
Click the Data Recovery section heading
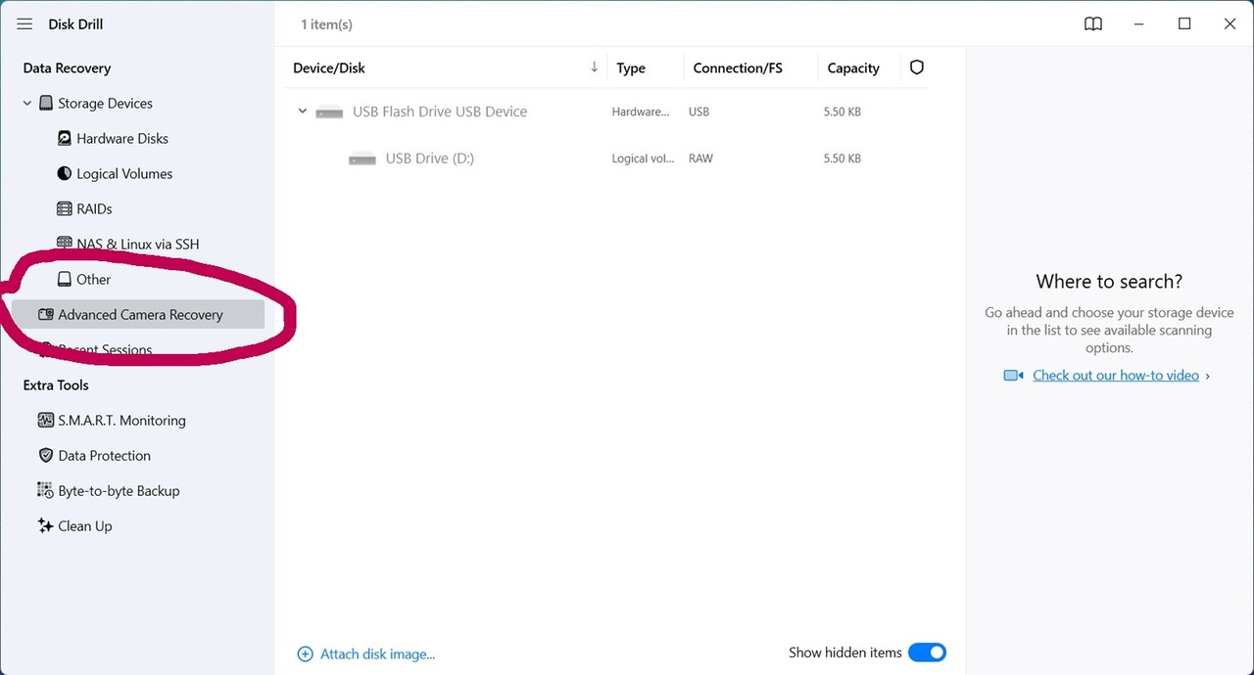67,67
